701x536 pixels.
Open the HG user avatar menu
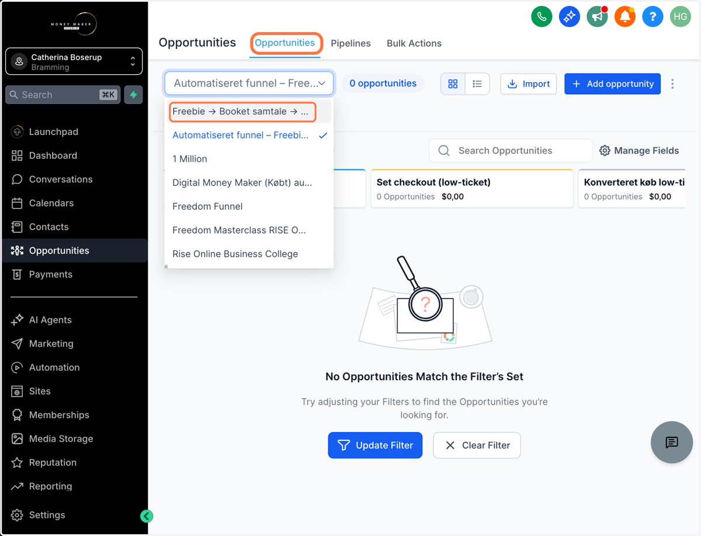[x=681, y=17]
